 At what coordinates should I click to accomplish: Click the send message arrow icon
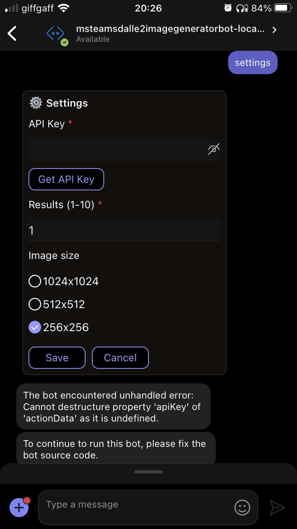pyautogui.click(x=278, y=508)
